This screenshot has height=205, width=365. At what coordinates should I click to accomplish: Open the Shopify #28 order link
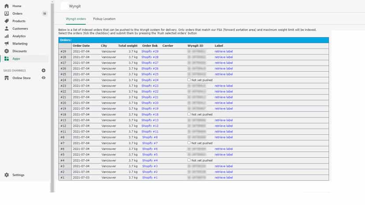pyautogui.click(x=150, y=57)
